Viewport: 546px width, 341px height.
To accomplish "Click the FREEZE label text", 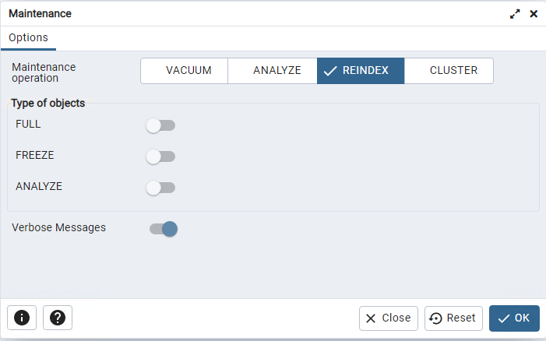I will [x=35, y=155].
